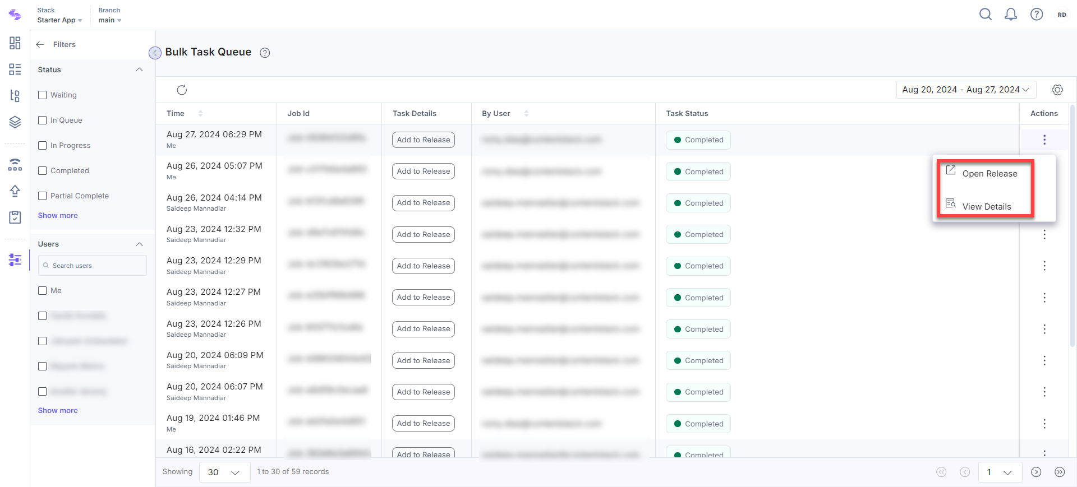Open the Settings sliders icon in sidebar

pos(15,260)
